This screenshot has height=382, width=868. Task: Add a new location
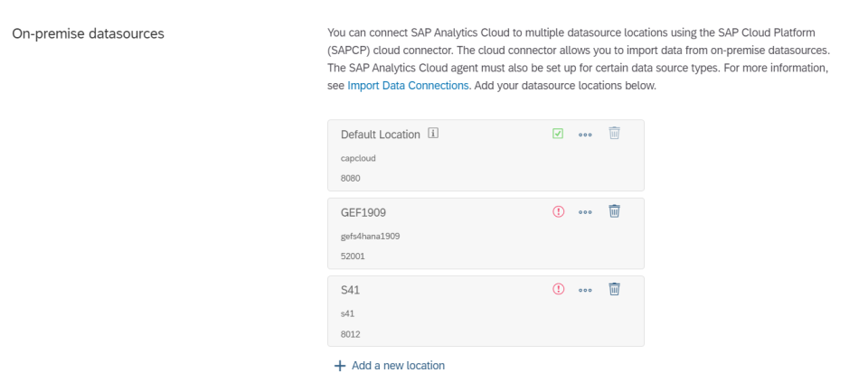(390, 366)
